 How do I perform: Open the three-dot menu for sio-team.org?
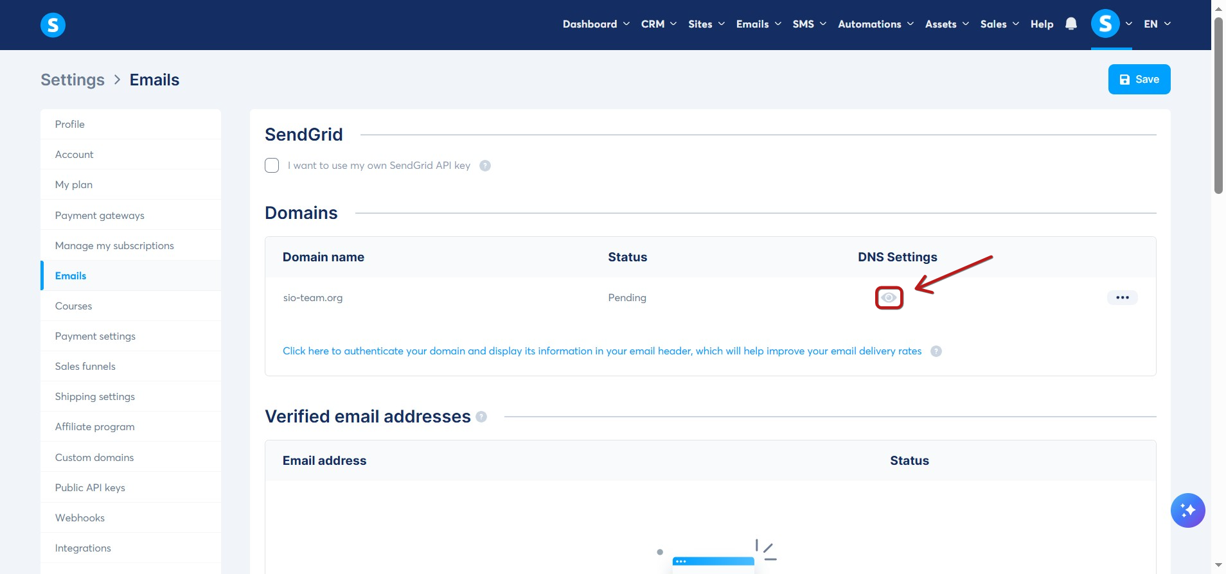1122,297
